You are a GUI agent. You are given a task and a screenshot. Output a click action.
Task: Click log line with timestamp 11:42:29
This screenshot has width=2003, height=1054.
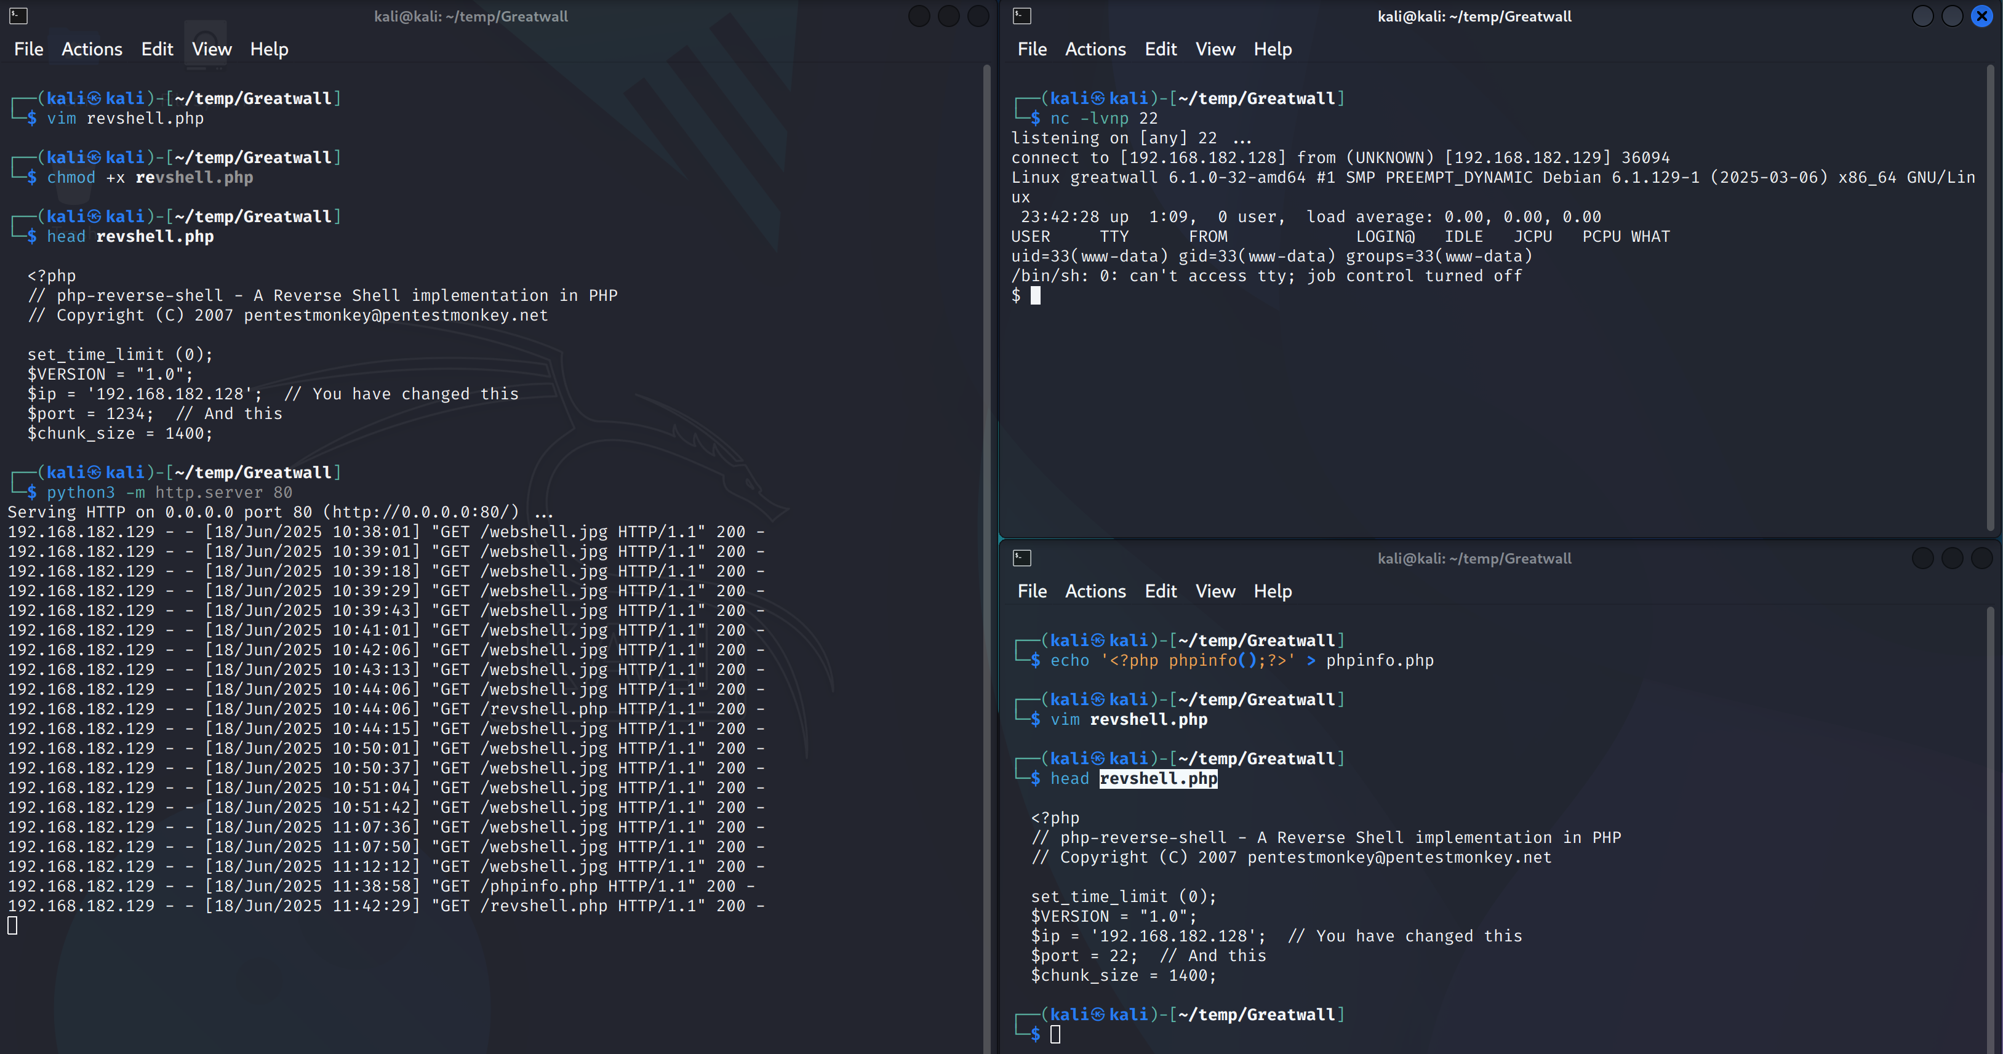[386, 906]
